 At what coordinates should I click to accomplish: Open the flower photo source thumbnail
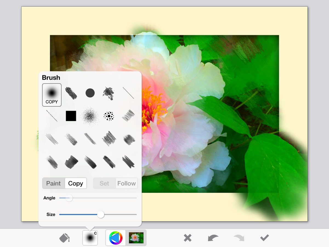136,237
